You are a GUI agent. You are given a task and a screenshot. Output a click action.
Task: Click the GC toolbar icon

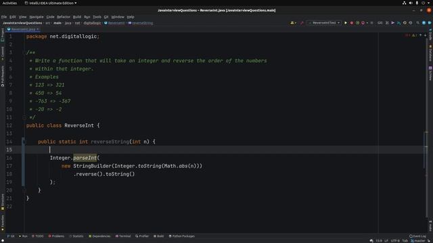click(380, 23)
